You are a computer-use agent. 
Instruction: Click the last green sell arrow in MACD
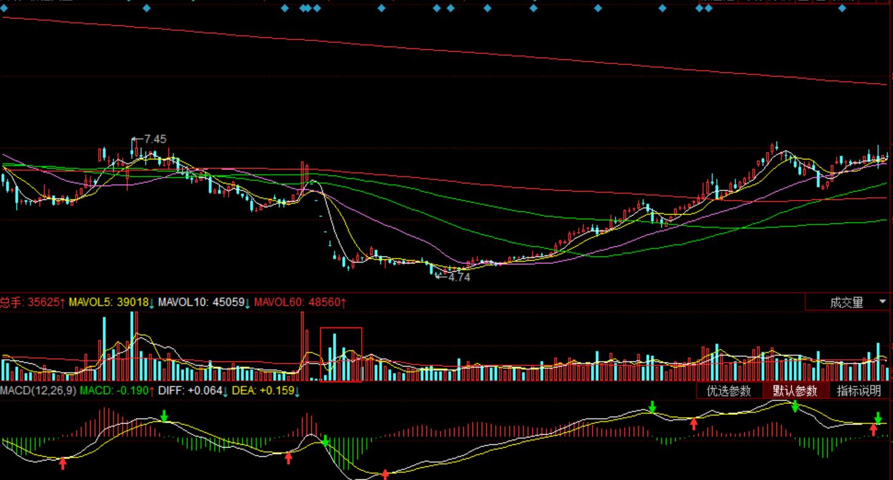(x=878, y=418)
